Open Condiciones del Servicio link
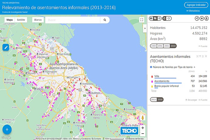Screen dimensions: 210x140 135,139
